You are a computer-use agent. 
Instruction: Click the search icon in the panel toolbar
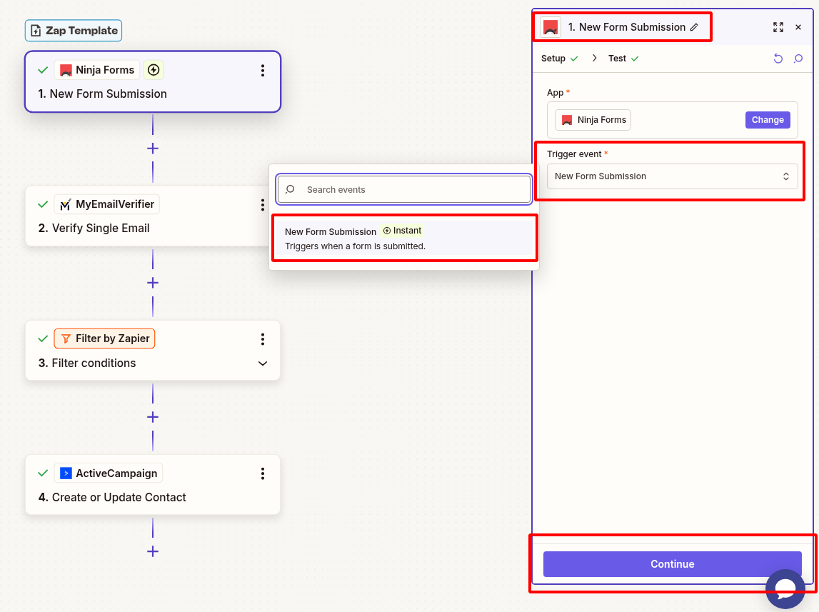(x=798, y=59)
